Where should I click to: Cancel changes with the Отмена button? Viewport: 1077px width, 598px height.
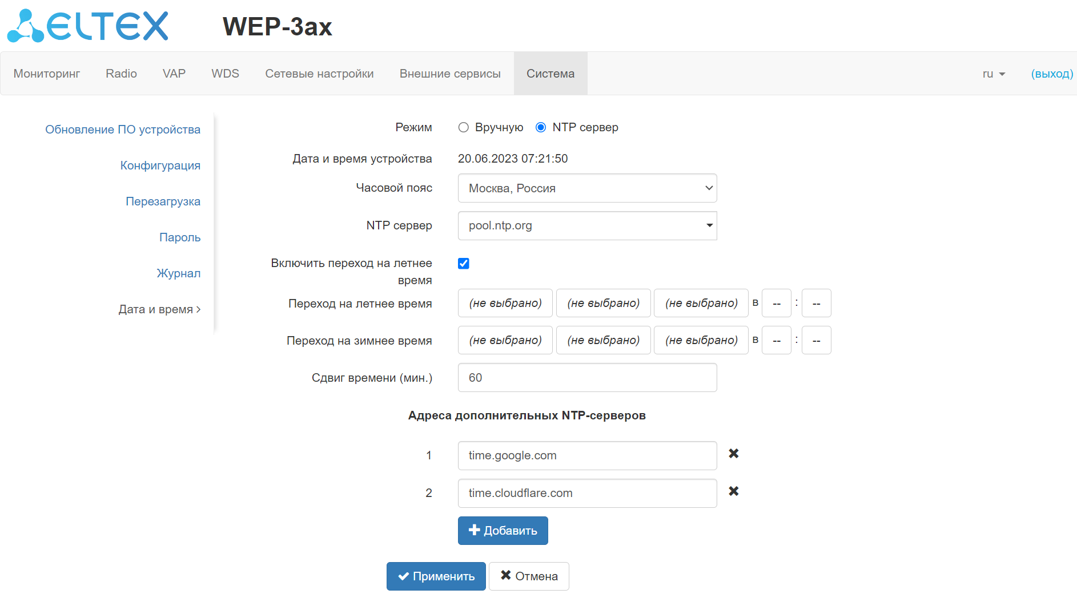[529, 576]
